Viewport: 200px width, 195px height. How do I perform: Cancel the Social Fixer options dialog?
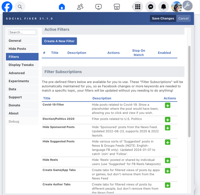pos(183,19)
